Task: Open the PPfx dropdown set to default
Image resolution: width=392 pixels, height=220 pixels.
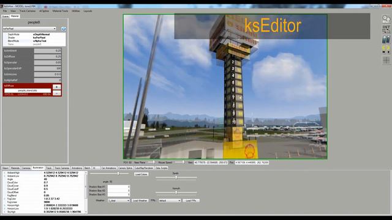Action: pos(169,200)
